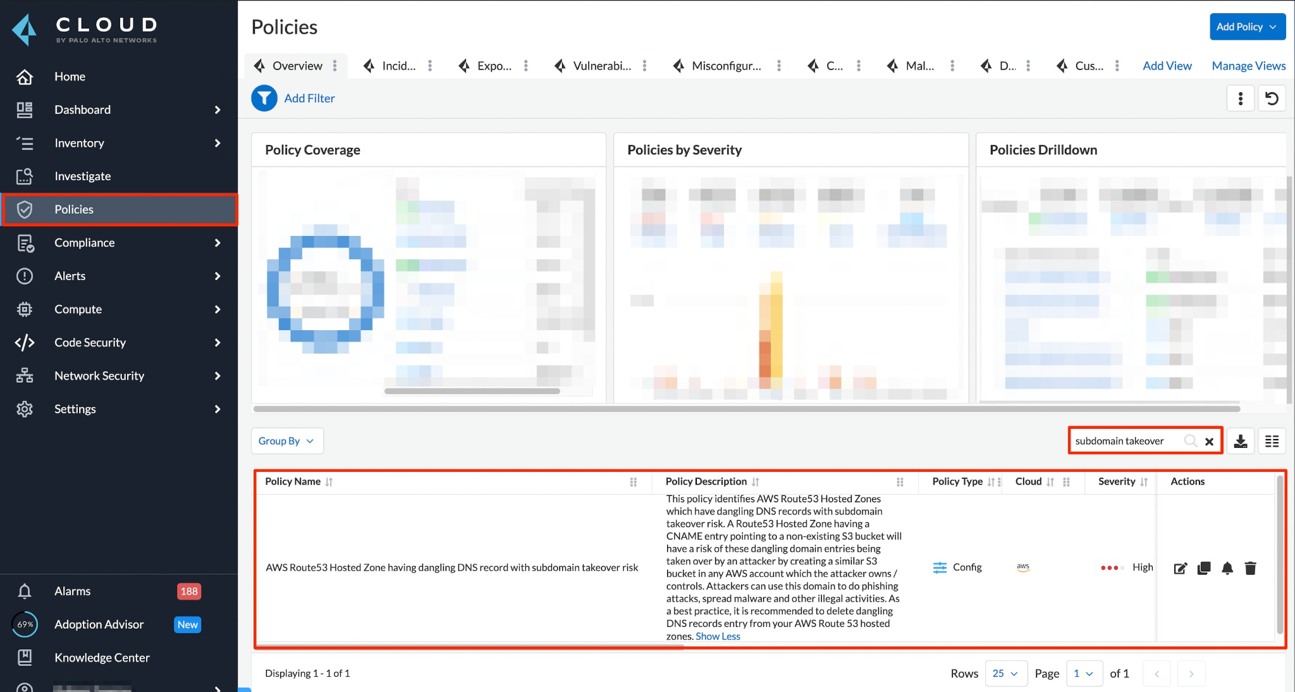This screenshot has height=692, width=1295.
Task: Open the Add Policy dropdown button
Action: pos(1247,27)
